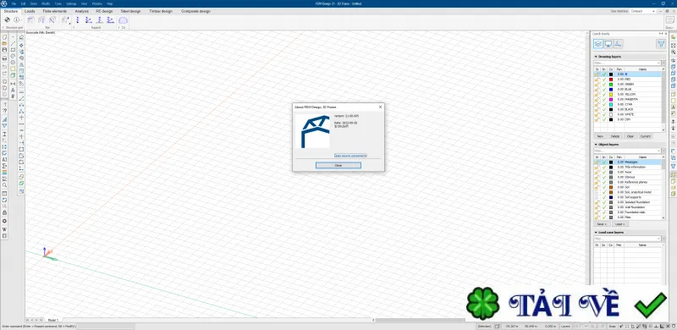Click the Clear button under Drawing layers
The height and width of the screenshot is (330, 677).
[630, 136]
